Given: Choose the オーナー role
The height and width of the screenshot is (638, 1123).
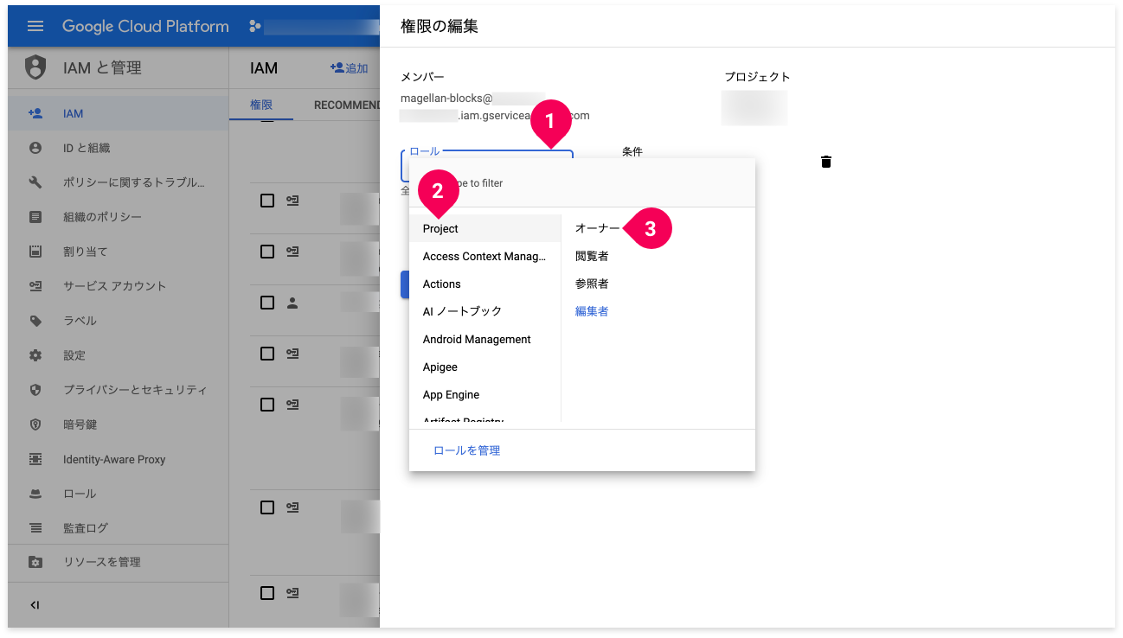Looking at the screenshot, I should (x=597, y=229).
